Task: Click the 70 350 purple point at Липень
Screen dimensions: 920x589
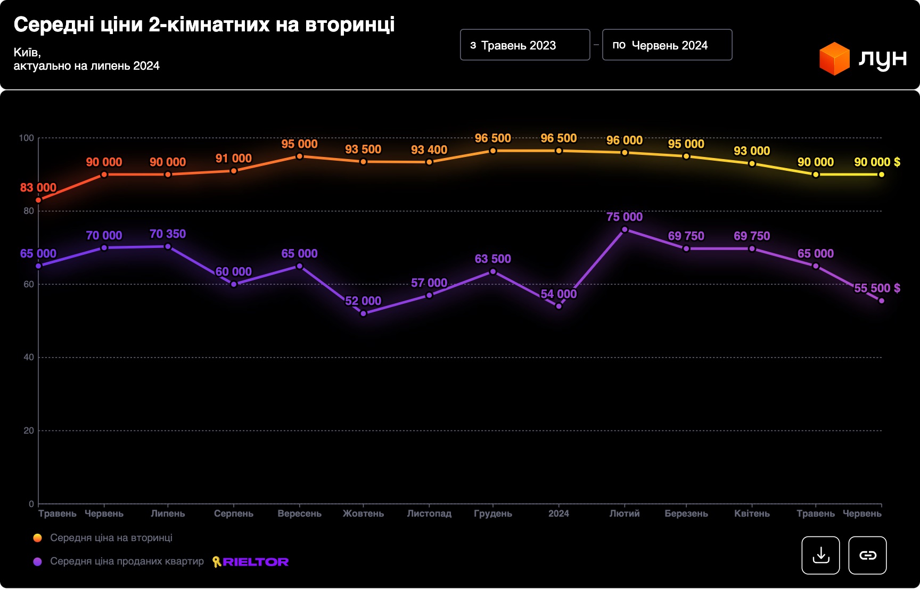Action: [168, 246]
